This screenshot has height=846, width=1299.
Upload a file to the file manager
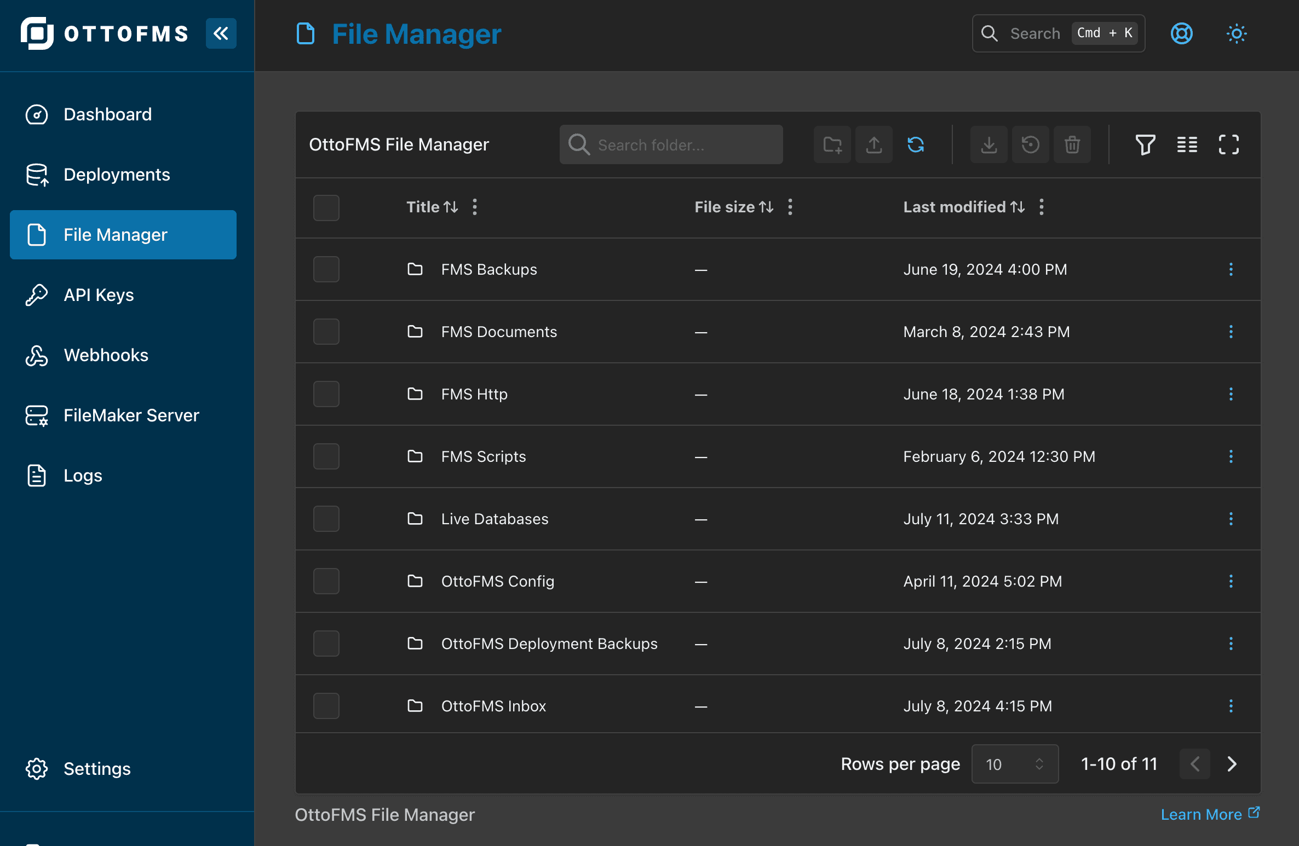[x=873, y=144]
